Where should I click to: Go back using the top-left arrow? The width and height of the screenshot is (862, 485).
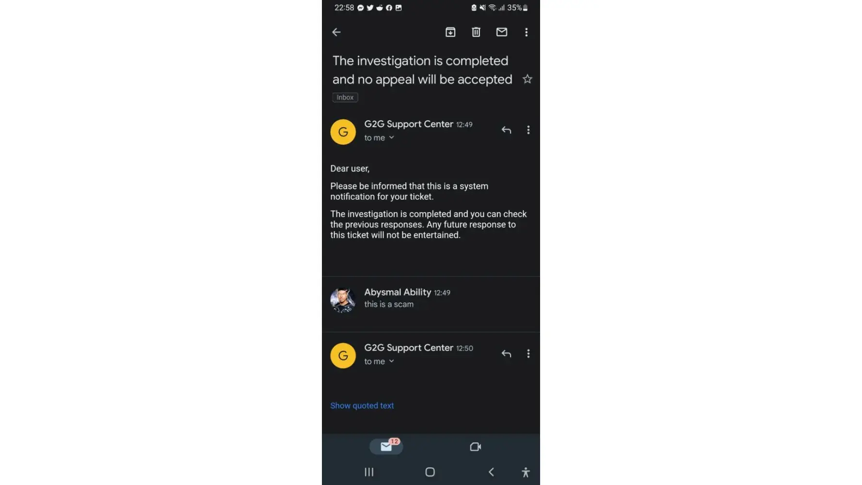336,32
